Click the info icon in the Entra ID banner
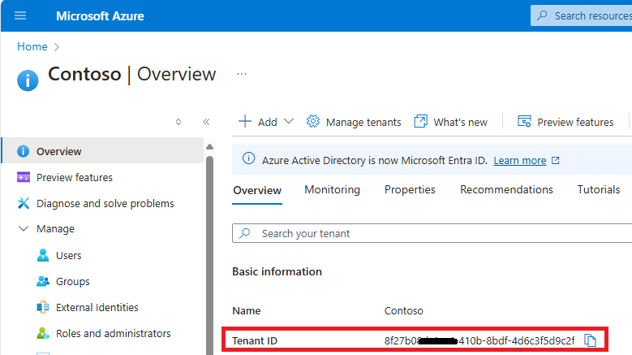 click(x=248, y=158)
